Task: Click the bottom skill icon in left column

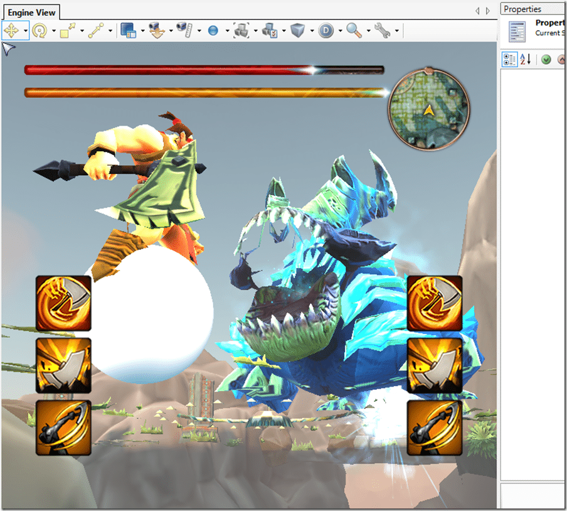Action: click(x=63, y=428)
